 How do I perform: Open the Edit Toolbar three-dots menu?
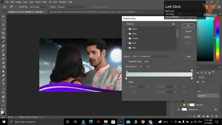coord(3,105)
